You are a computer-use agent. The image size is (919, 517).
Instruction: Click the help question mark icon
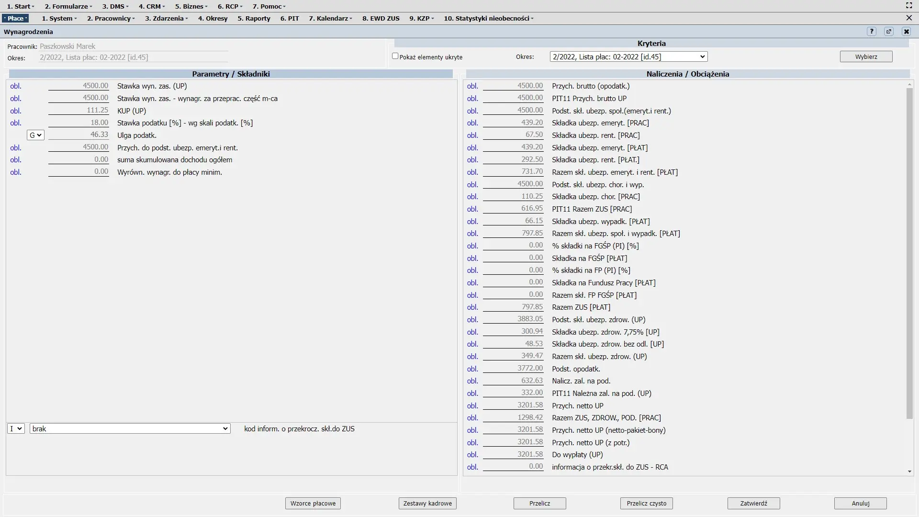coord(872,32)
